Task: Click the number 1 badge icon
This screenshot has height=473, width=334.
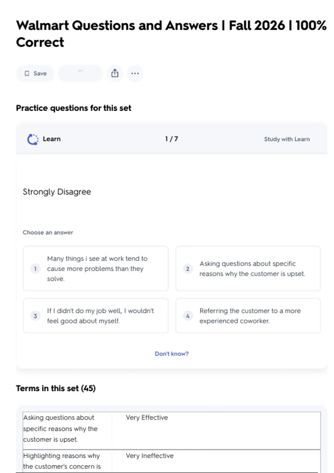Action: coord(35,269)
